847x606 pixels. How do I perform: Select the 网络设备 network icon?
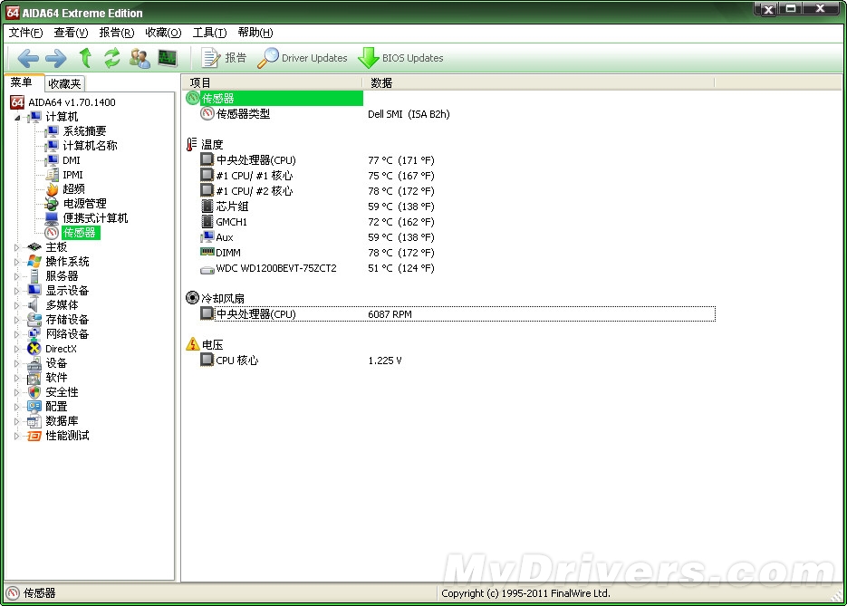click(34, 334)
